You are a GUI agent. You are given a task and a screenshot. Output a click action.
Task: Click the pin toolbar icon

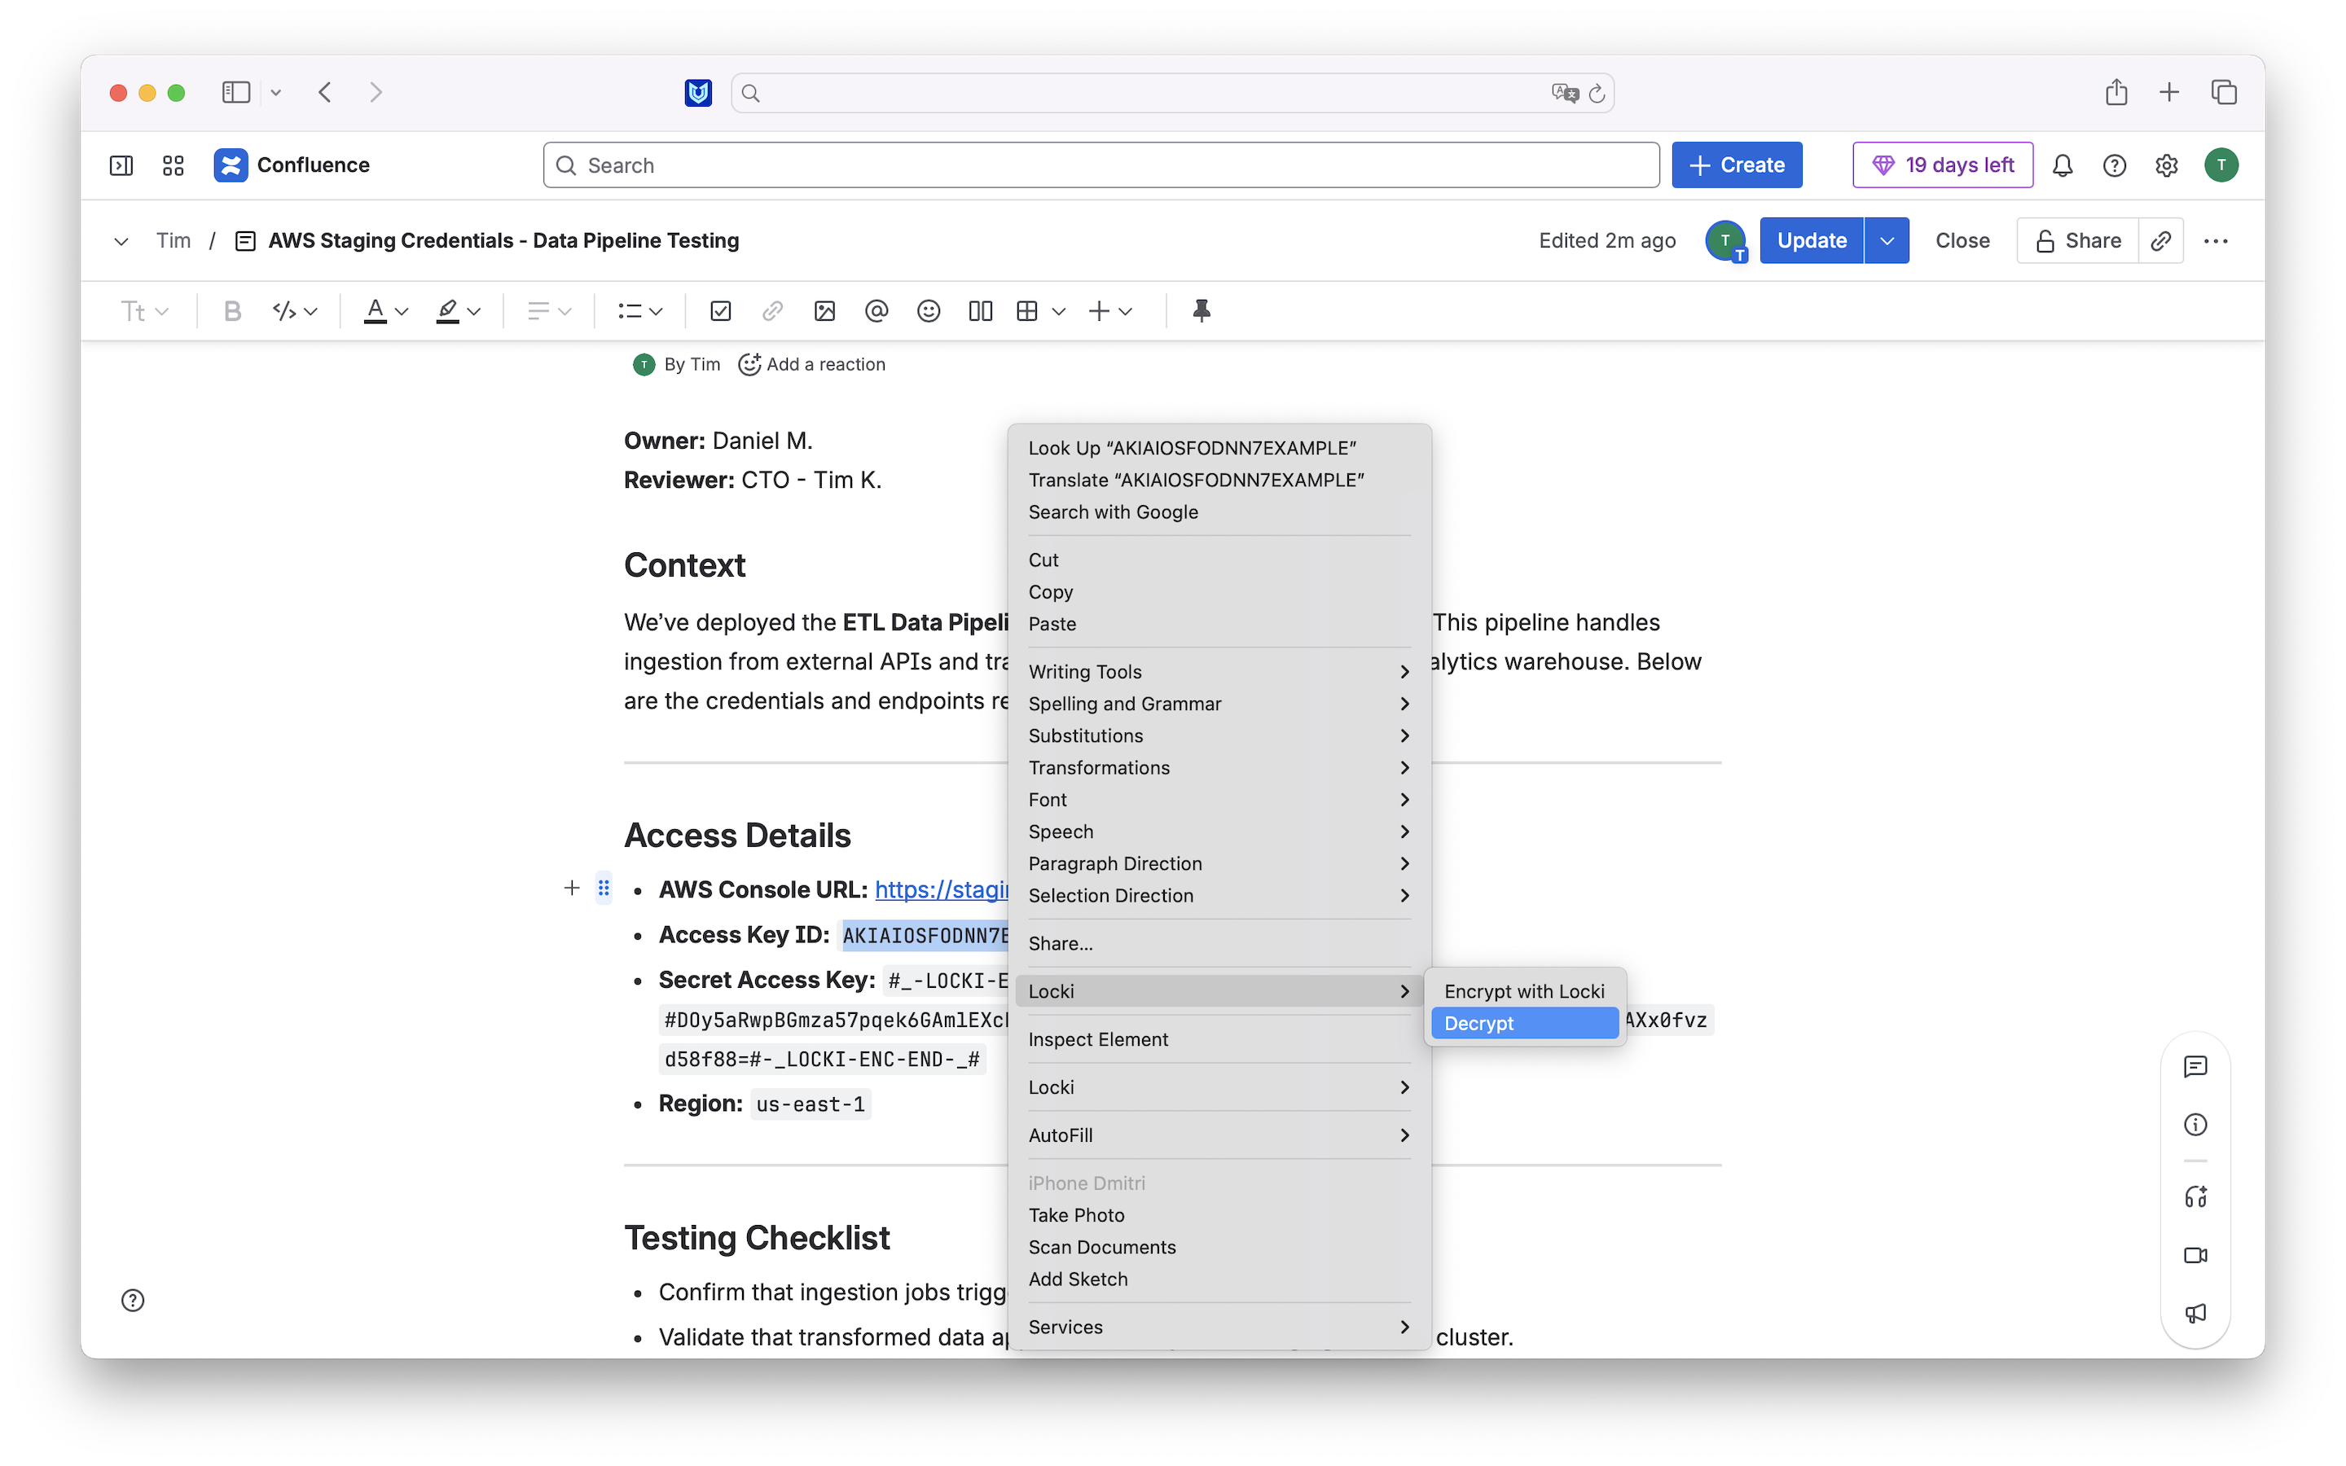pos(1202,311)
